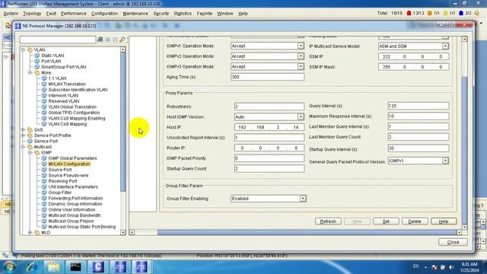Open UNI Interface Parameters node
The height and width of the screenshot is (274, 487).
[x=73, y=186]
